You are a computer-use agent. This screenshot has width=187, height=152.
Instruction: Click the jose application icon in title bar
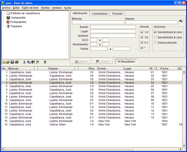[x=3, y=3]
